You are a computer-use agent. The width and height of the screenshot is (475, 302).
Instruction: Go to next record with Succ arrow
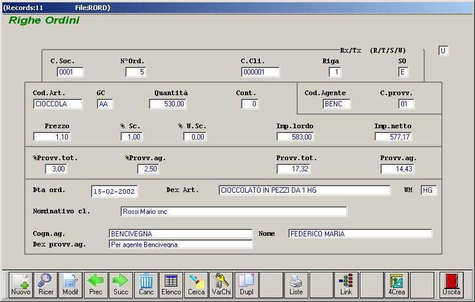(x=121, y=285)
